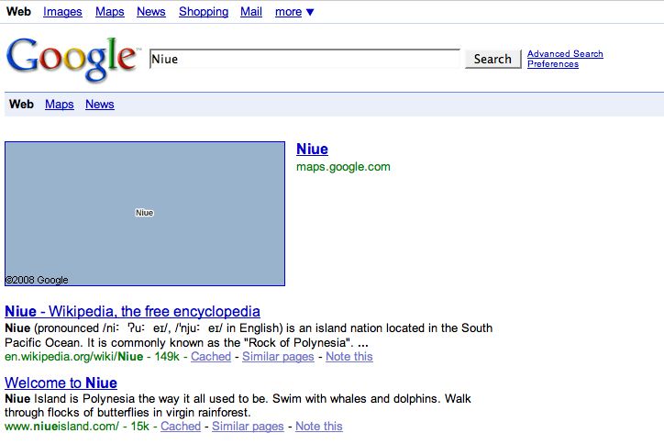Click into the search field containing Niue
Viewport: 664px width, 444px height.
coord(304,59)
